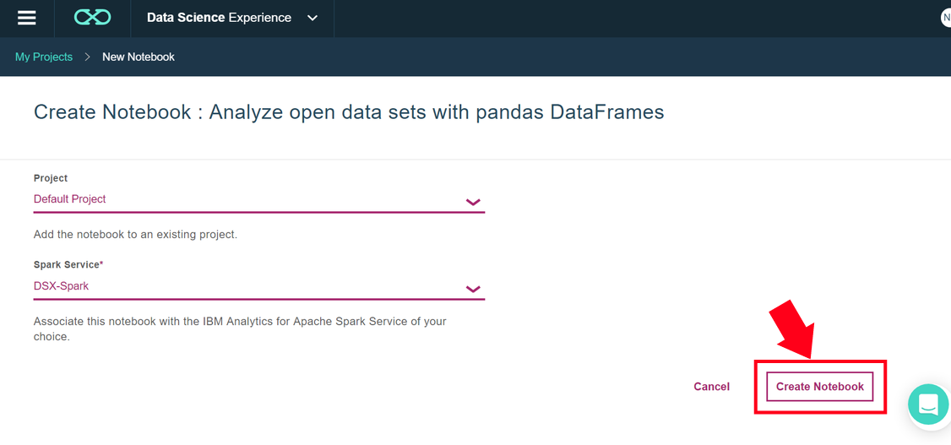
Task: Expand the Data Science Experience chevron
Action: point(312,19)
